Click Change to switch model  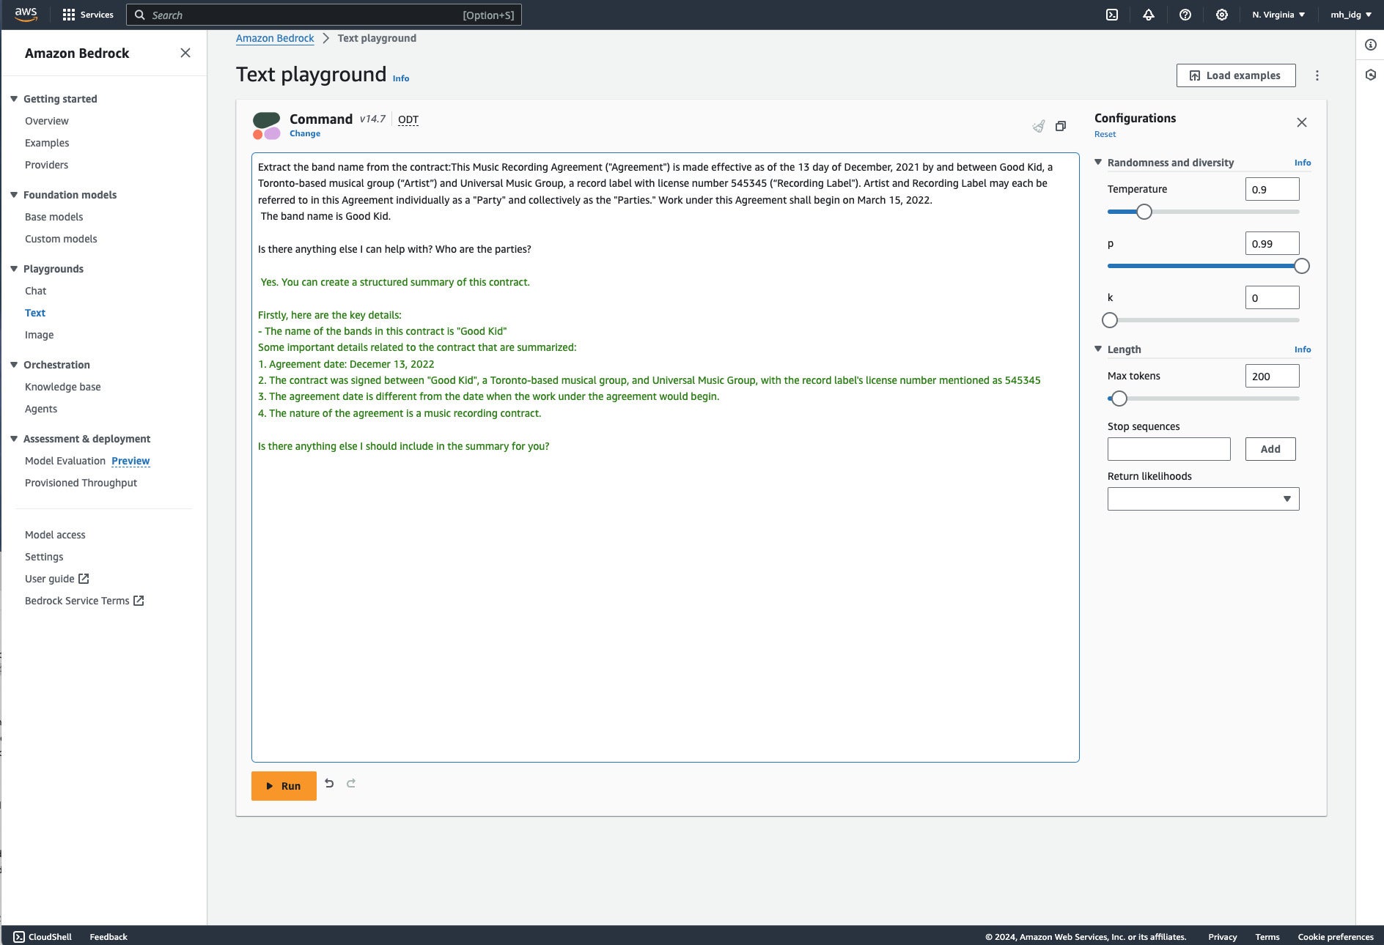click(305, 133)
